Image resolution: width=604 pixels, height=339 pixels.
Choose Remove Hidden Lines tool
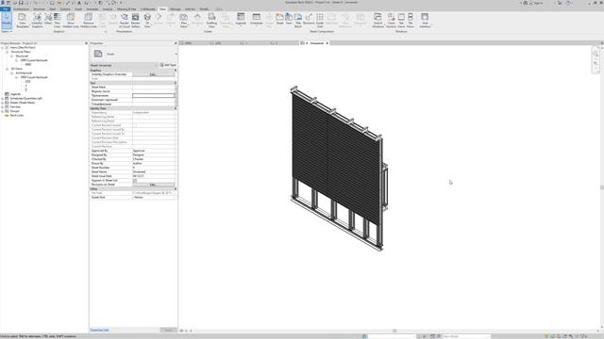[x=88, y=21]
